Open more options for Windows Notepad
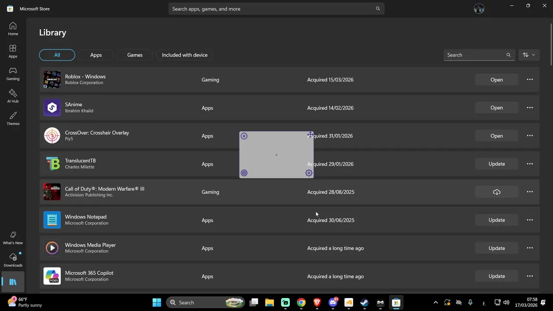Viewport: 553px width, 311px height. click(x=530, y=220)
